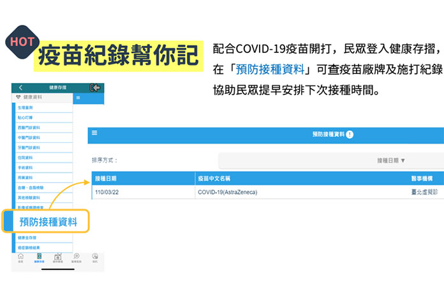Tap the medical kit icon in bottom navigation

point(57,258)
